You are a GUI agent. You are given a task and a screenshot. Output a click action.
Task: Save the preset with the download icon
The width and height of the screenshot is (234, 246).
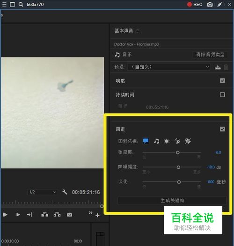point(218,67)
